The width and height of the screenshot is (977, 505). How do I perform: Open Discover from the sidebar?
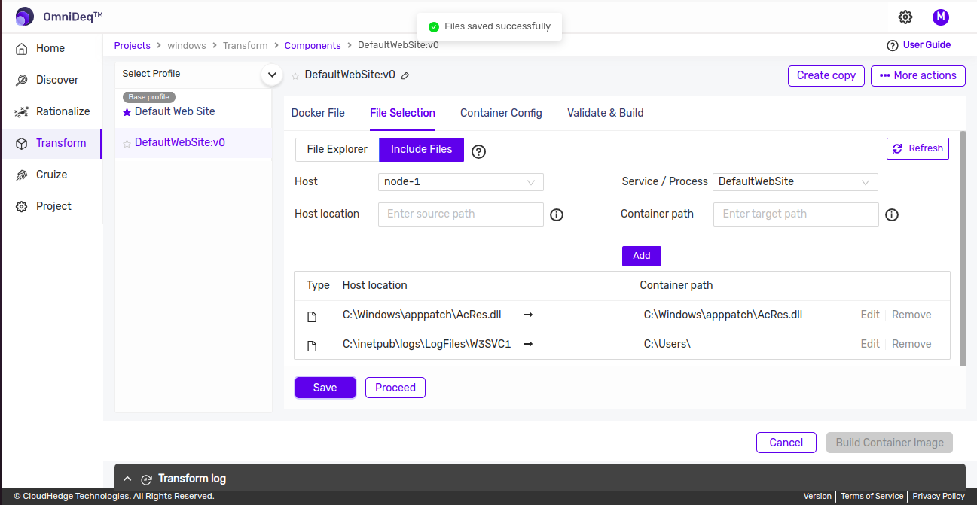click(56, 80)
